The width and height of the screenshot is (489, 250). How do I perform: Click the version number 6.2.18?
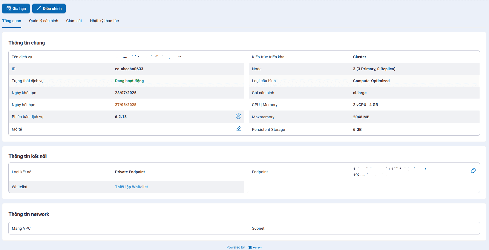pyautogui.click(x=121, y=117)
